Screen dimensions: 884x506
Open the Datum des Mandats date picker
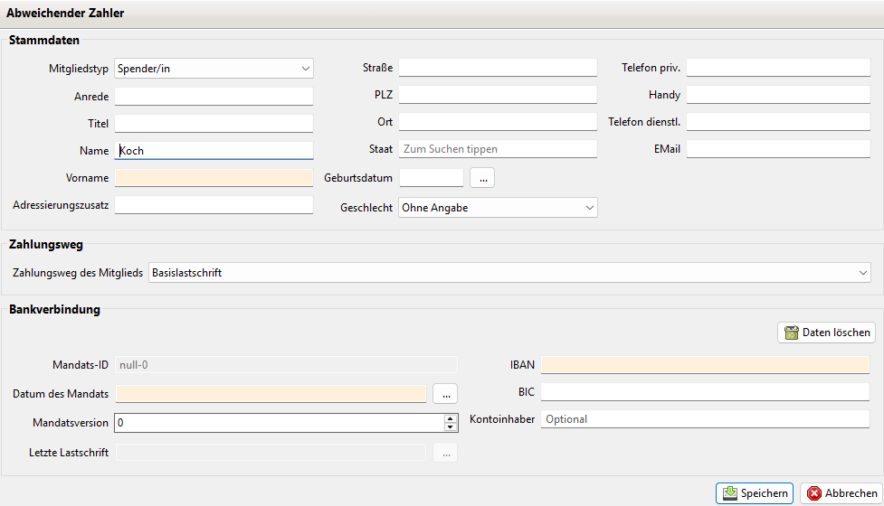click(445, 393)
